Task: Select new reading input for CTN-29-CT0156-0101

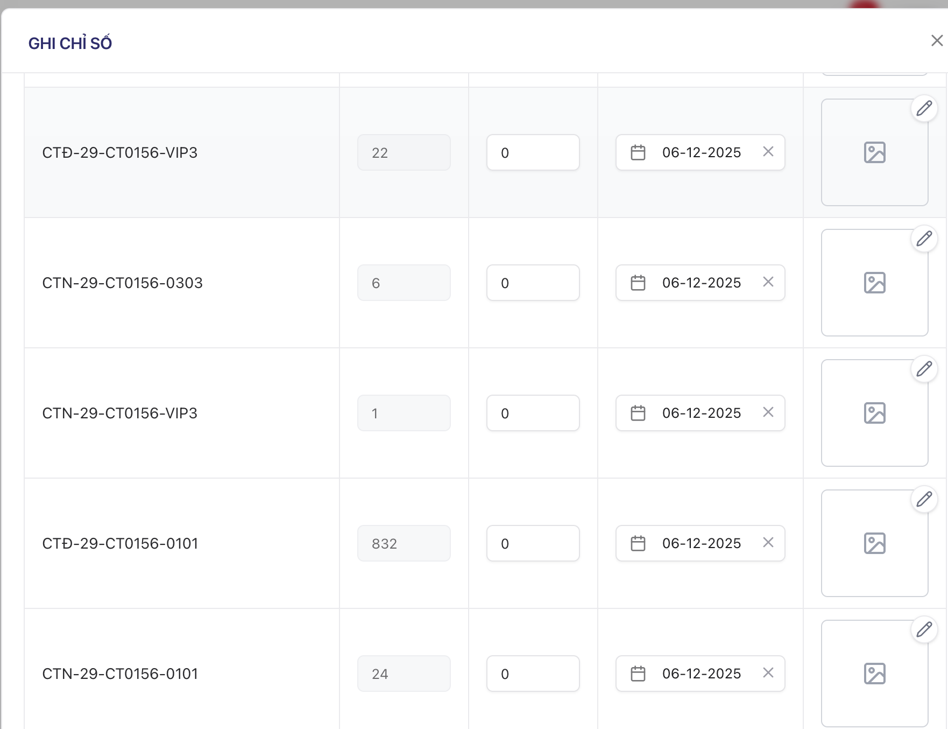Action: 533,674
